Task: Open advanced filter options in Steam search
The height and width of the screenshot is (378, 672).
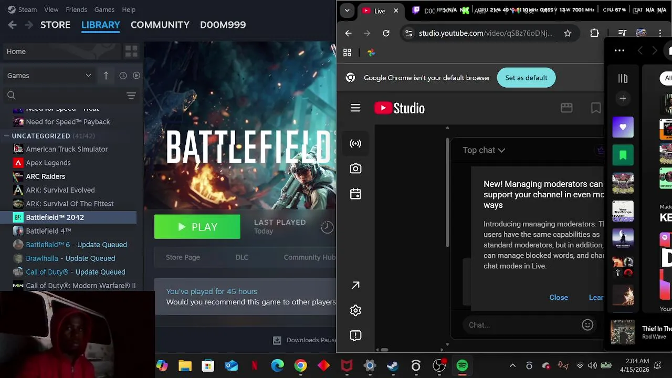Action: coord(131,96)
